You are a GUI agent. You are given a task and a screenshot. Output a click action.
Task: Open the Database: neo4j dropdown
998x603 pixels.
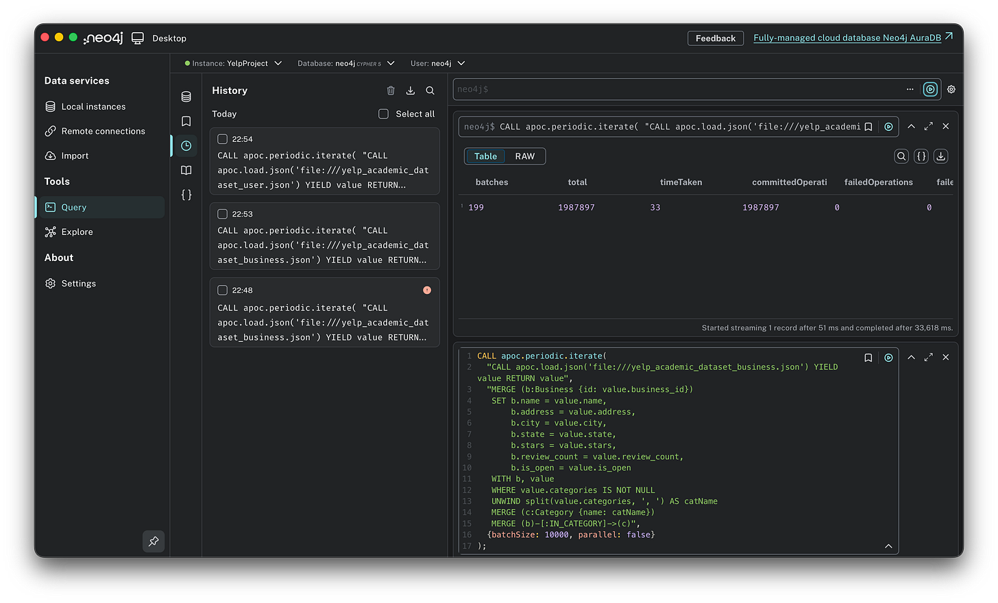click(346, 62)
